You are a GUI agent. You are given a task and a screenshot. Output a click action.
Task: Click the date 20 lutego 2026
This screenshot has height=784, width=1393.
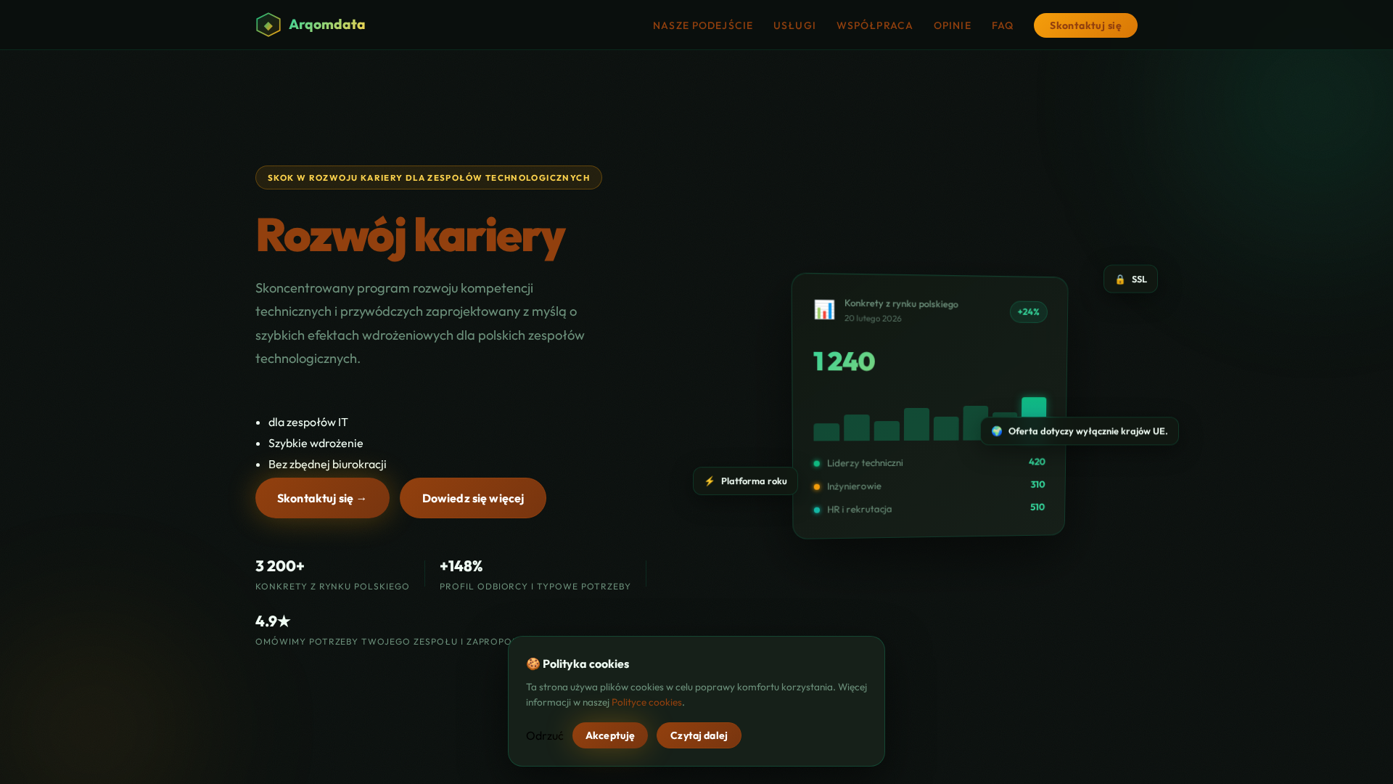click(873, 318)
